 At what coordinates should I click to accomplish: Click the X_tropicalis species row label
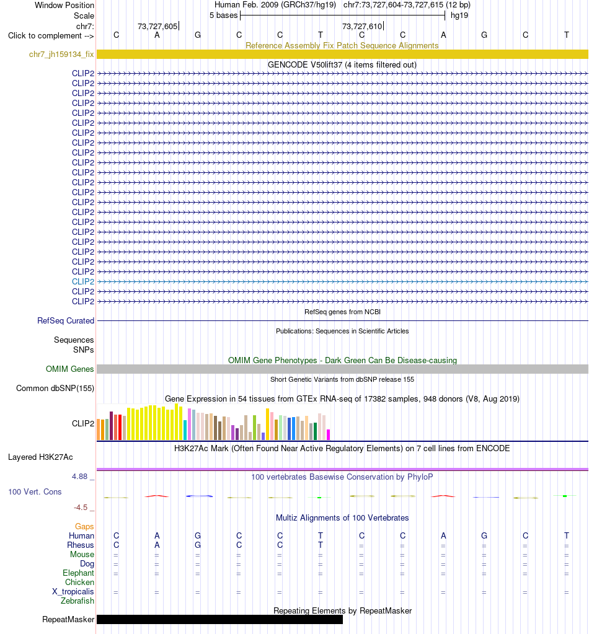[x=73, y=591]
